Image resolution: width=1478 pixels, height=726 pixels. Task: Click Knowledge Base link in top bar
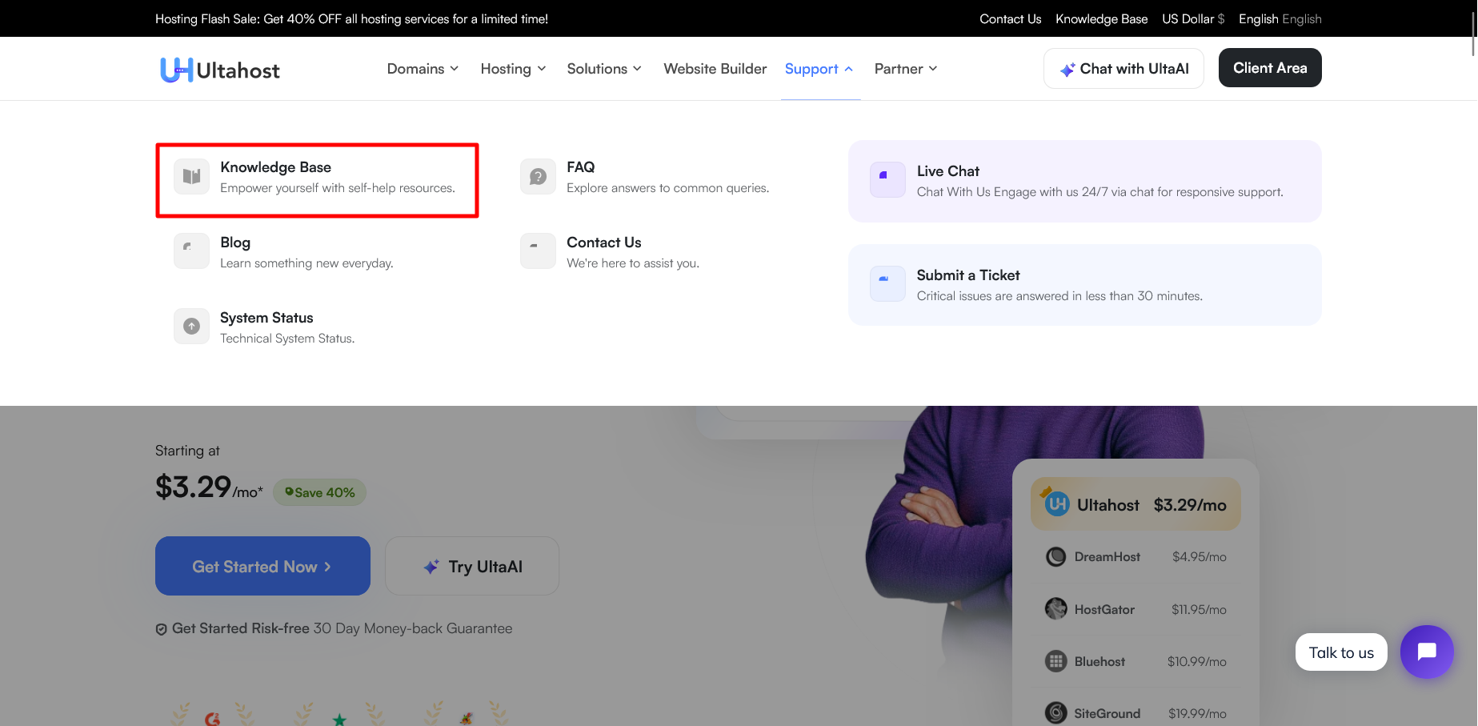(1101, 18)
